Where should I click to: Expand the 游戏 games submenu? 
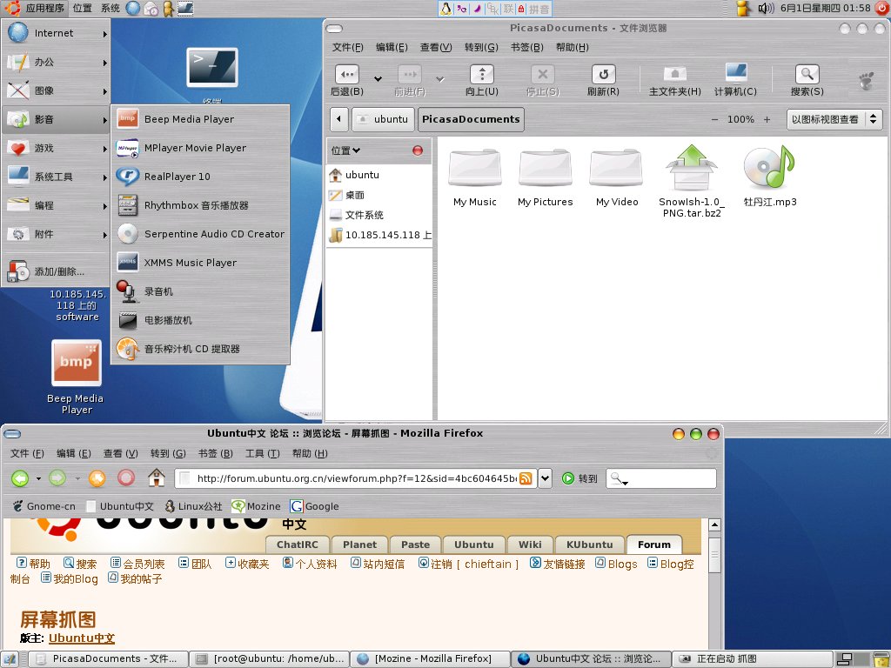[x=57, y=148]
